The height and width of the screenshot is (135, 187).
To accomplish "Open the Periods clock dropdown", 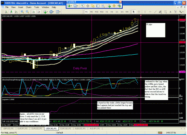I will (x=52, y=12).
